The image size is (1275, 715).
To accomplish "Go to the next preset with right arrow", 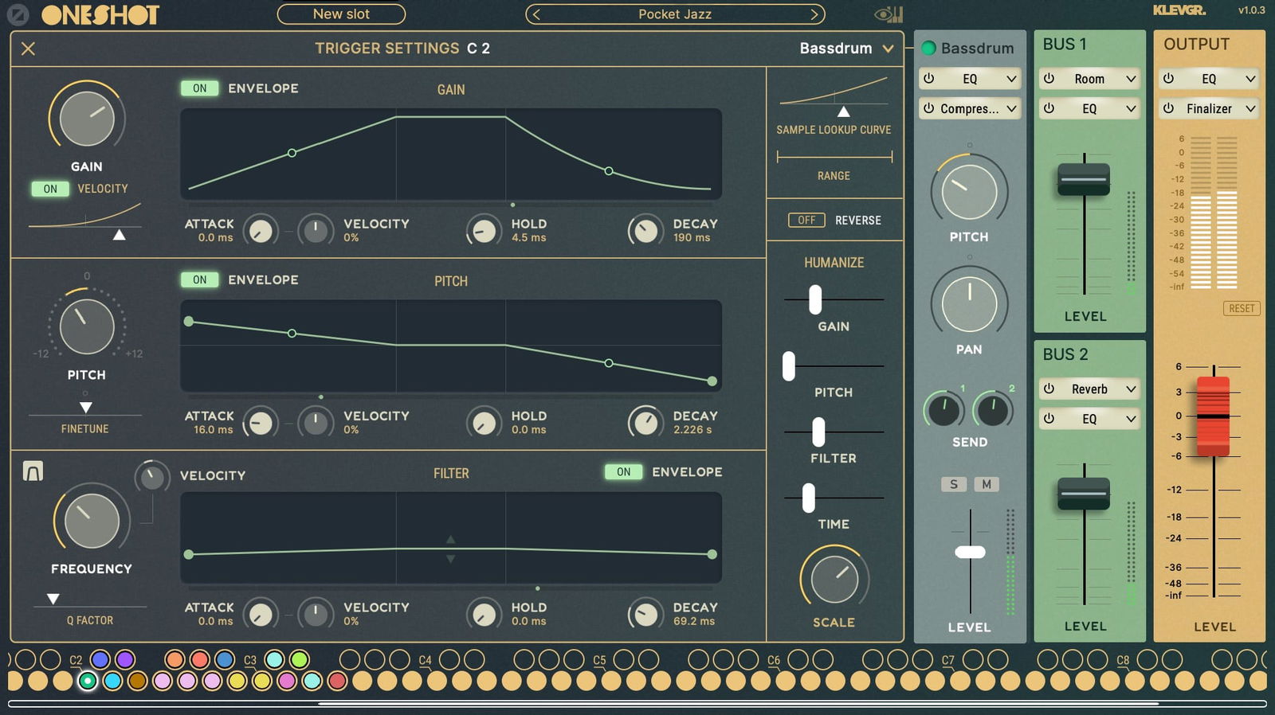I will point(814,14).
